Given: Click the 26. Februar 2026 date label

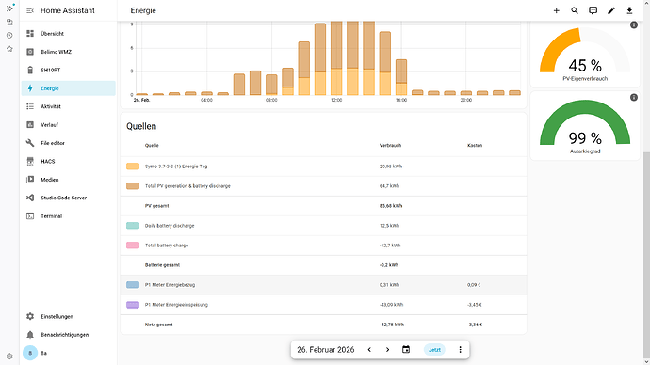Looking at the screenshot, I should [x=325, y=350].
